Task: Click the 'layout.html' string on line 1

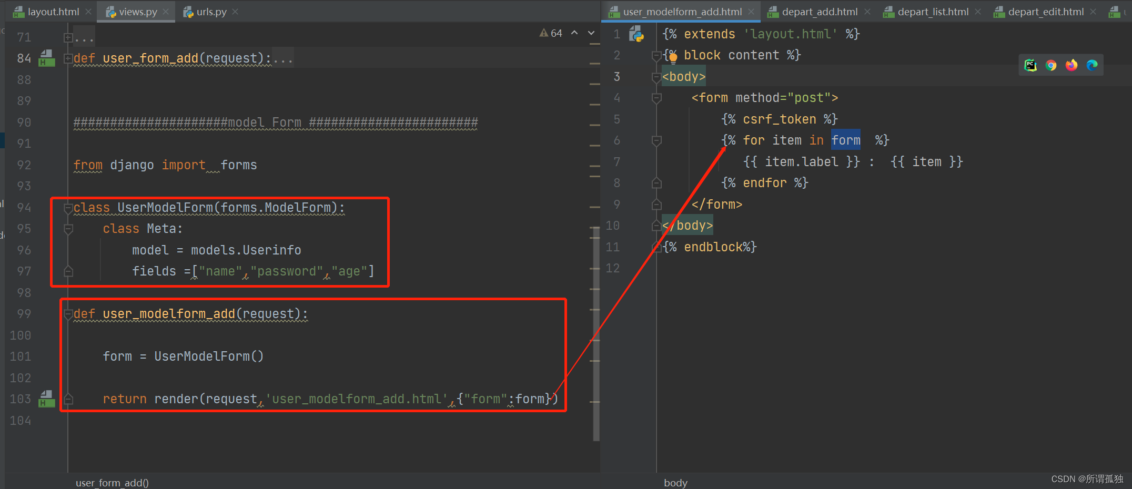Action: 791,34
